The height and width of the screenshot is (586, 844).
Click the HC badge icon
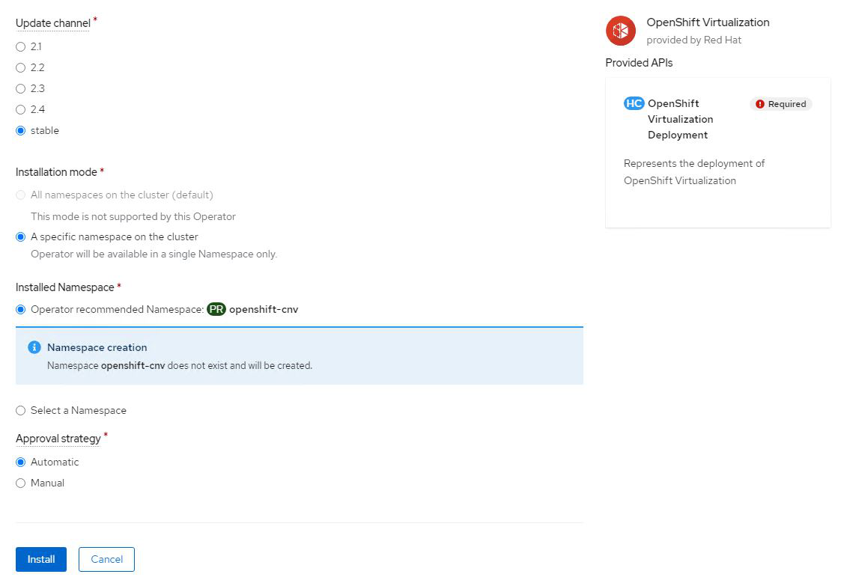(x=634, y=103)
